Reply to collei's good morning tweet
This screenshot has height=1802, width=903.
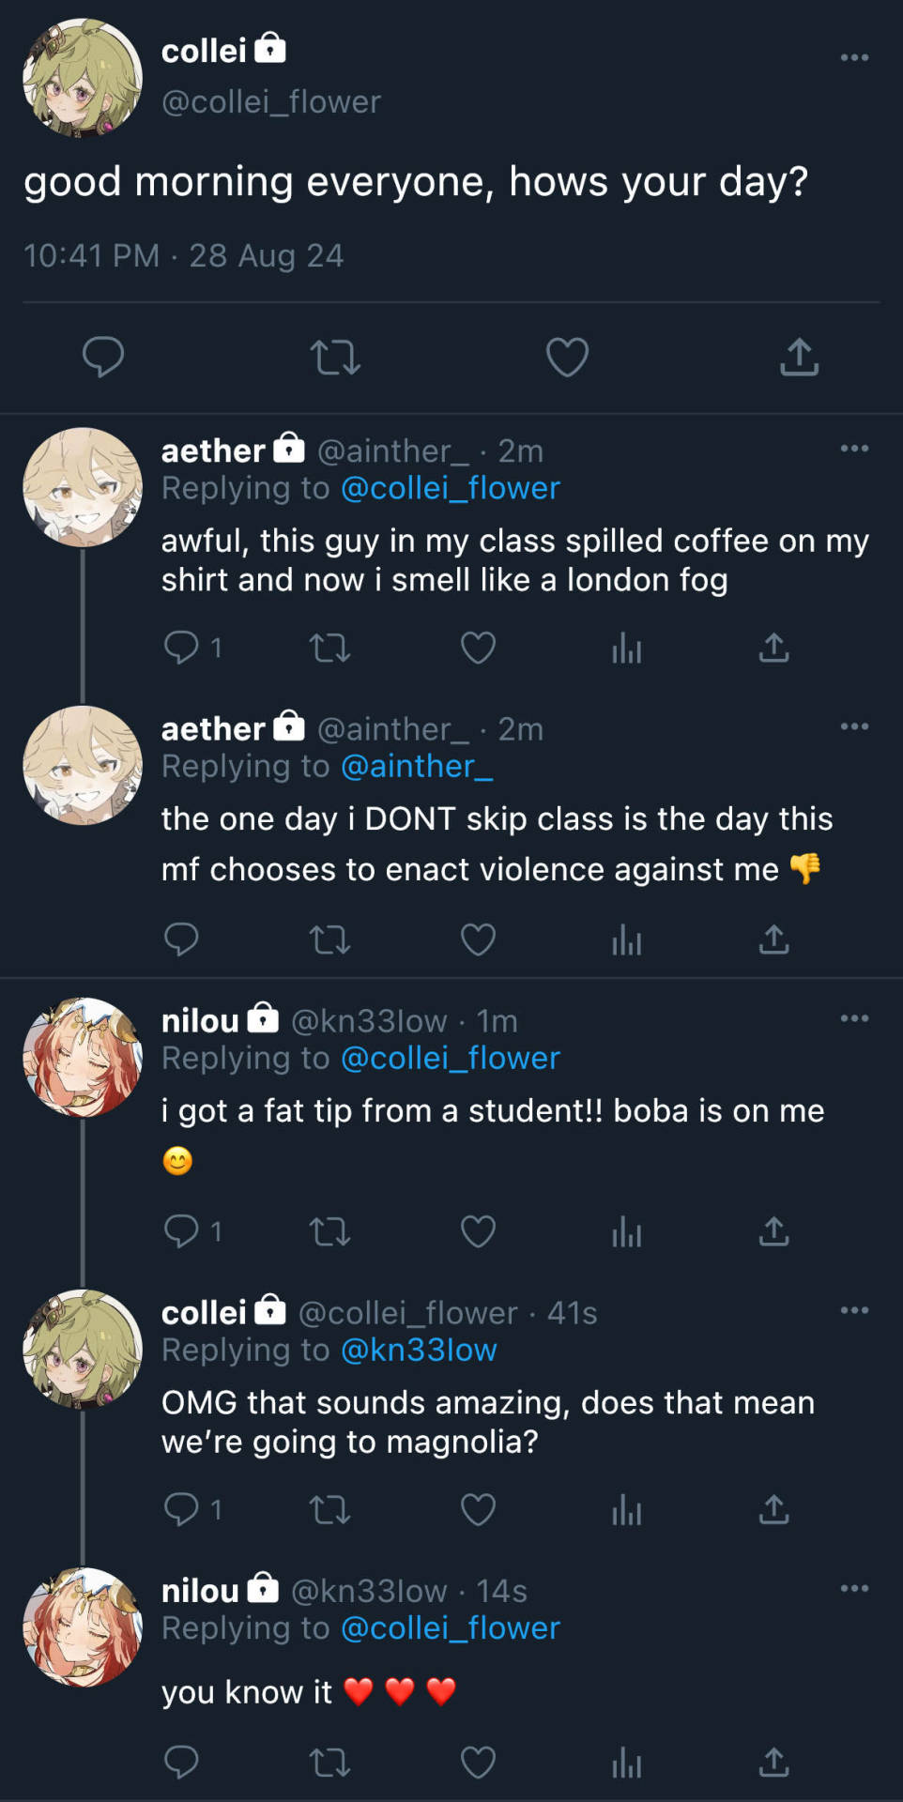click(103, 358)
